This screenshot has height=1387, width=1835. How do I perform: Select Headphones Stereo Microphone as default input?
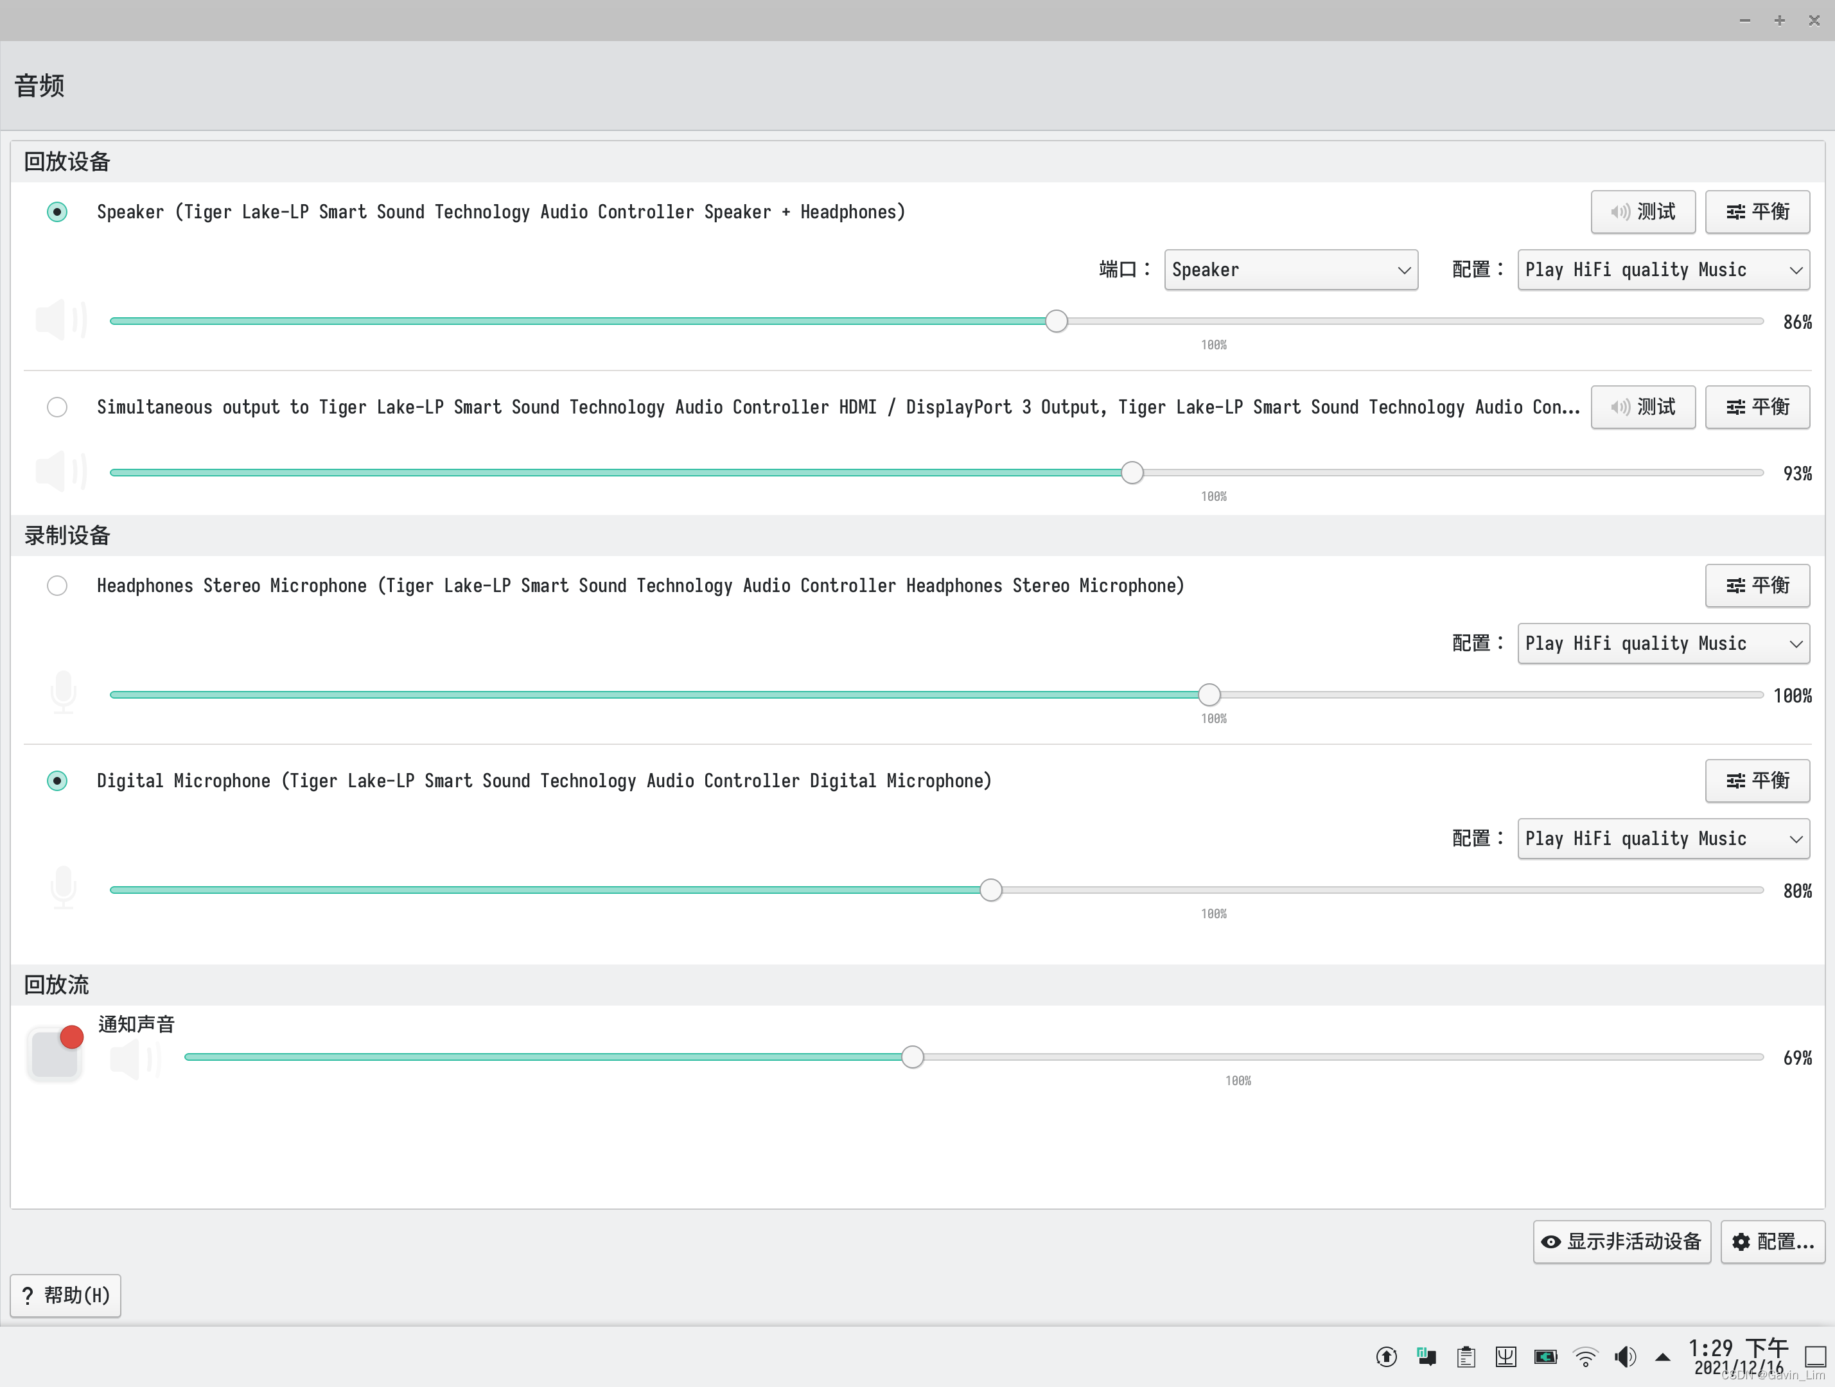click(x=57, y=586)
